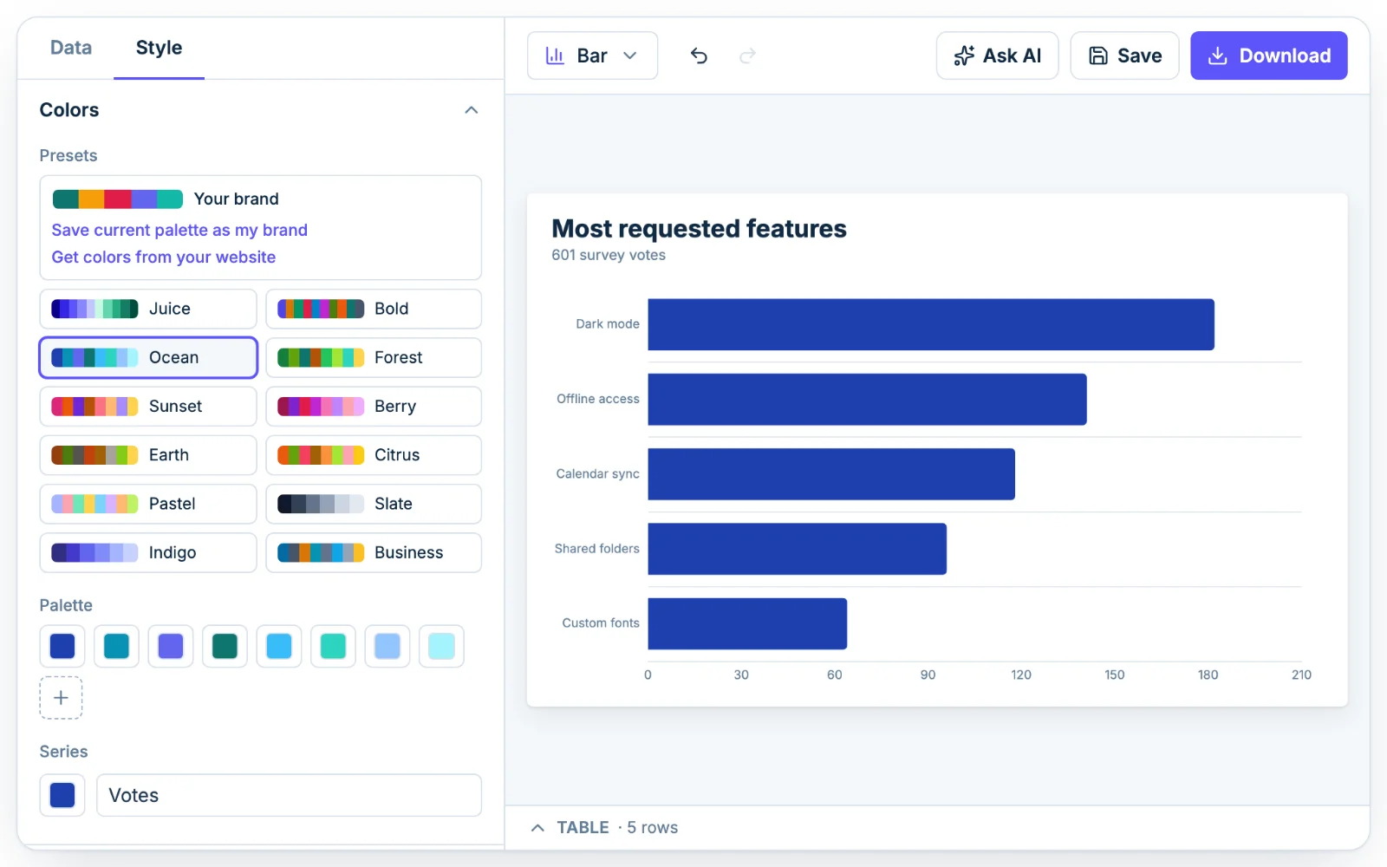Screen dimensions: 1387x867
Task: Edit the dark blue palette swatch
Action: pos(62,646)
